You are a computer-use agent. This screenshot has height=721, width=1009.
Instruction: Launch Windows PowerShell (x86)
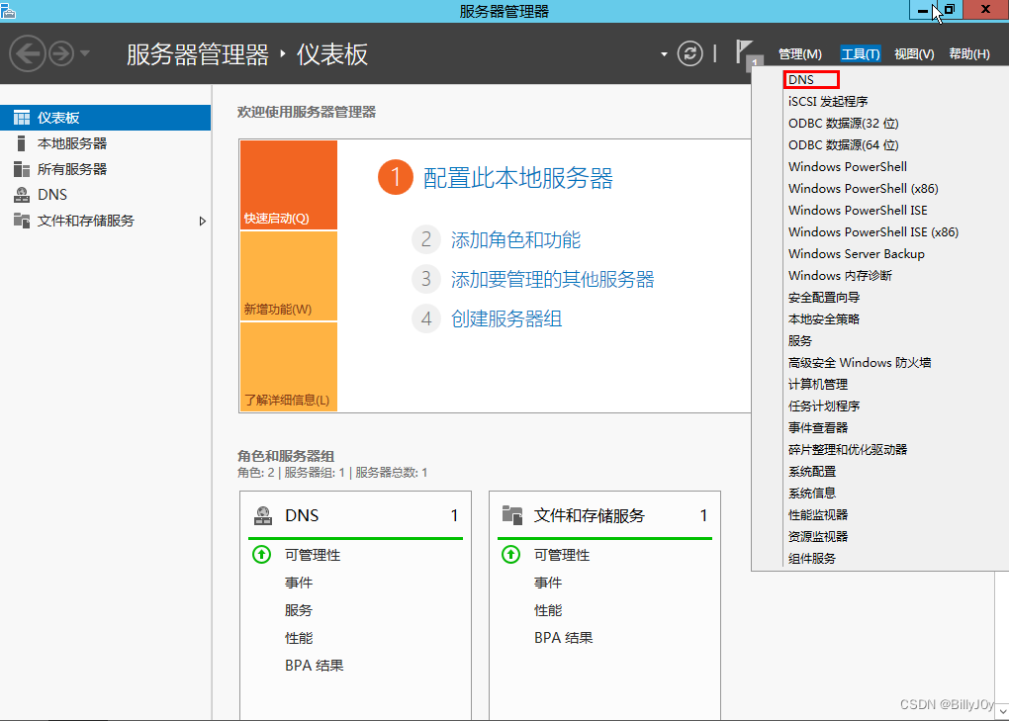tap(863, 189)
